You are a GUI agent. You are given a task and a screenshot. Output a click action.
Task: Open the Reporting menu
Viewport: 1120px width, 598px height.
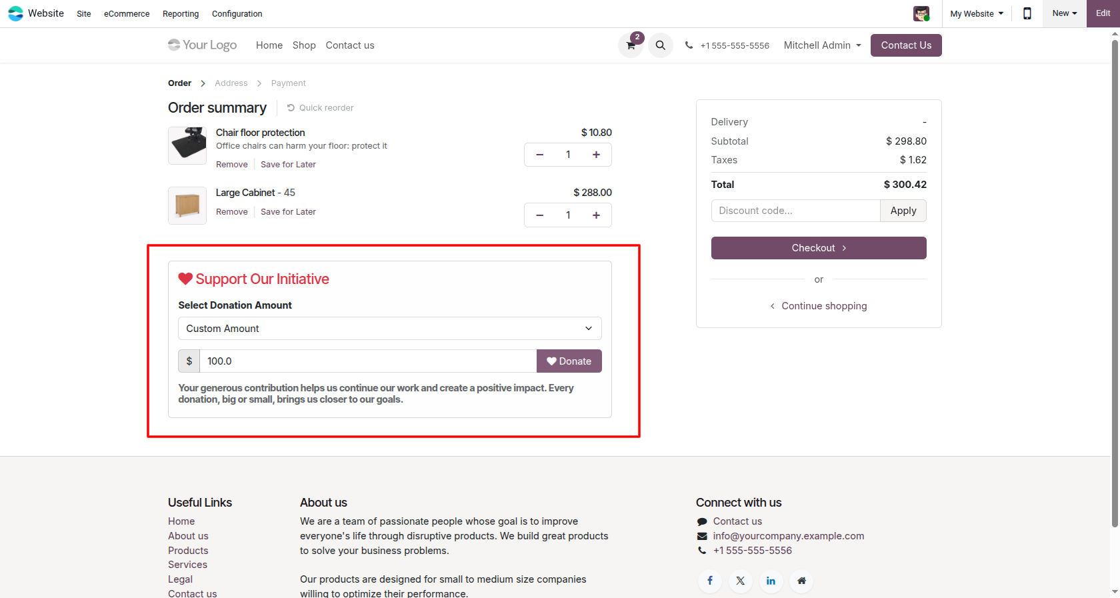pyautogui.click(x=181, y=14)
